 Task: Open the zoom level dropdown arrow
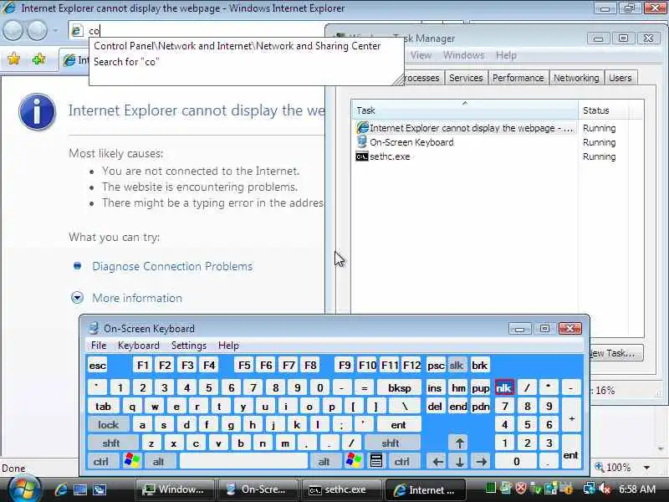(x=646, y=468)
